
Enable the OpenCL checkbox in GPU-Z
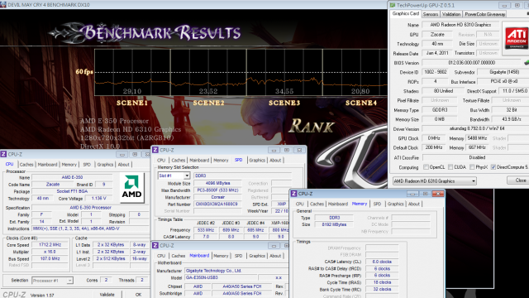click(x=427, y=167)
